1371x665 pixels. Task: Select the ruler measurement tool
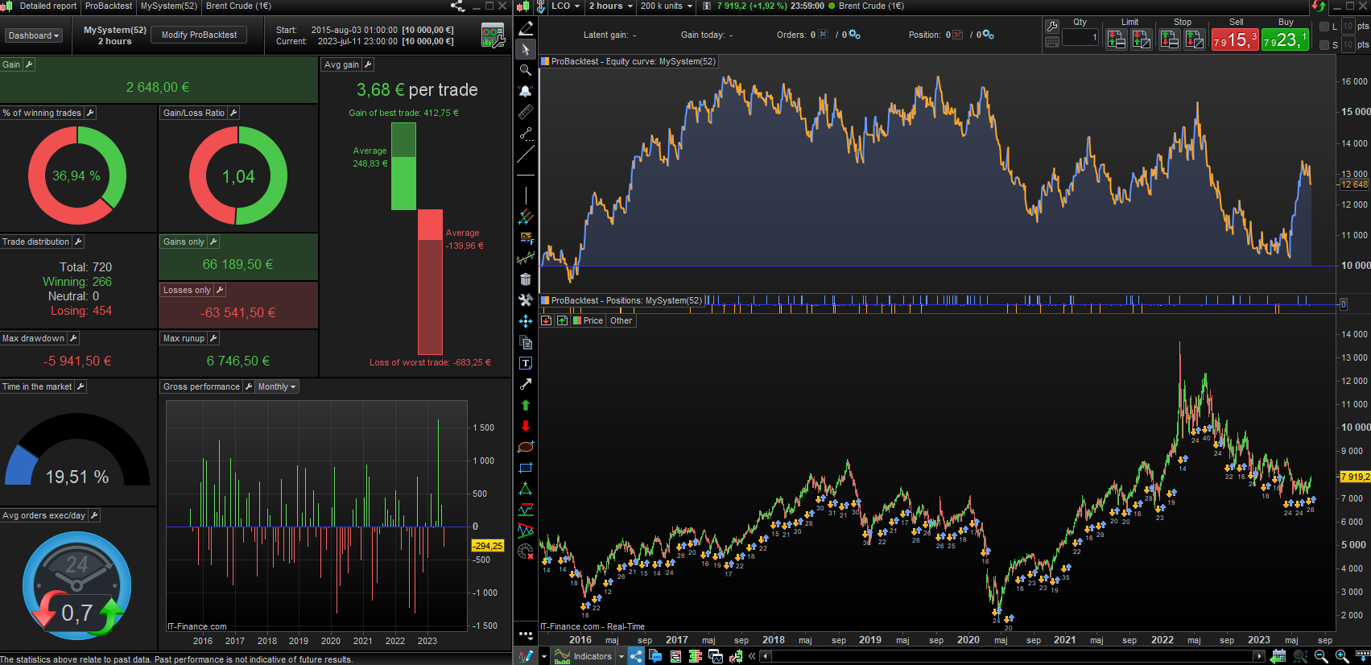pos(526,112)
